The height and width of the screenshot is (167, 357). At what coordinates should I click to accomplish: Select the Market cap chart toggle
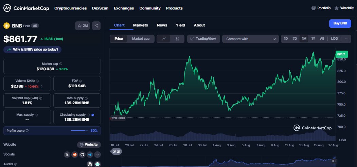[x=141, y=39]
